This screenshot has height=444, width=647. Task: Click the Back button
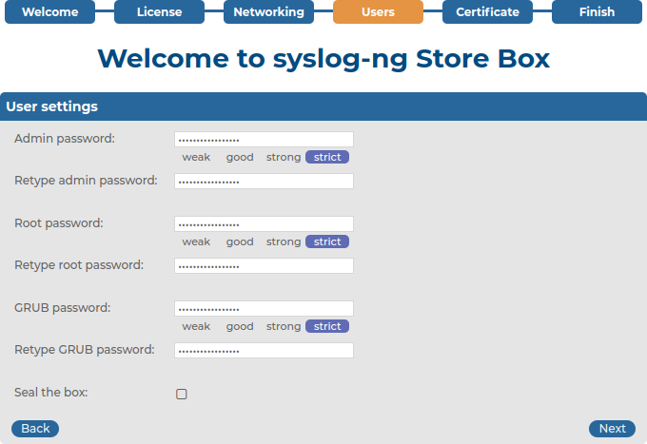[35, 429]
